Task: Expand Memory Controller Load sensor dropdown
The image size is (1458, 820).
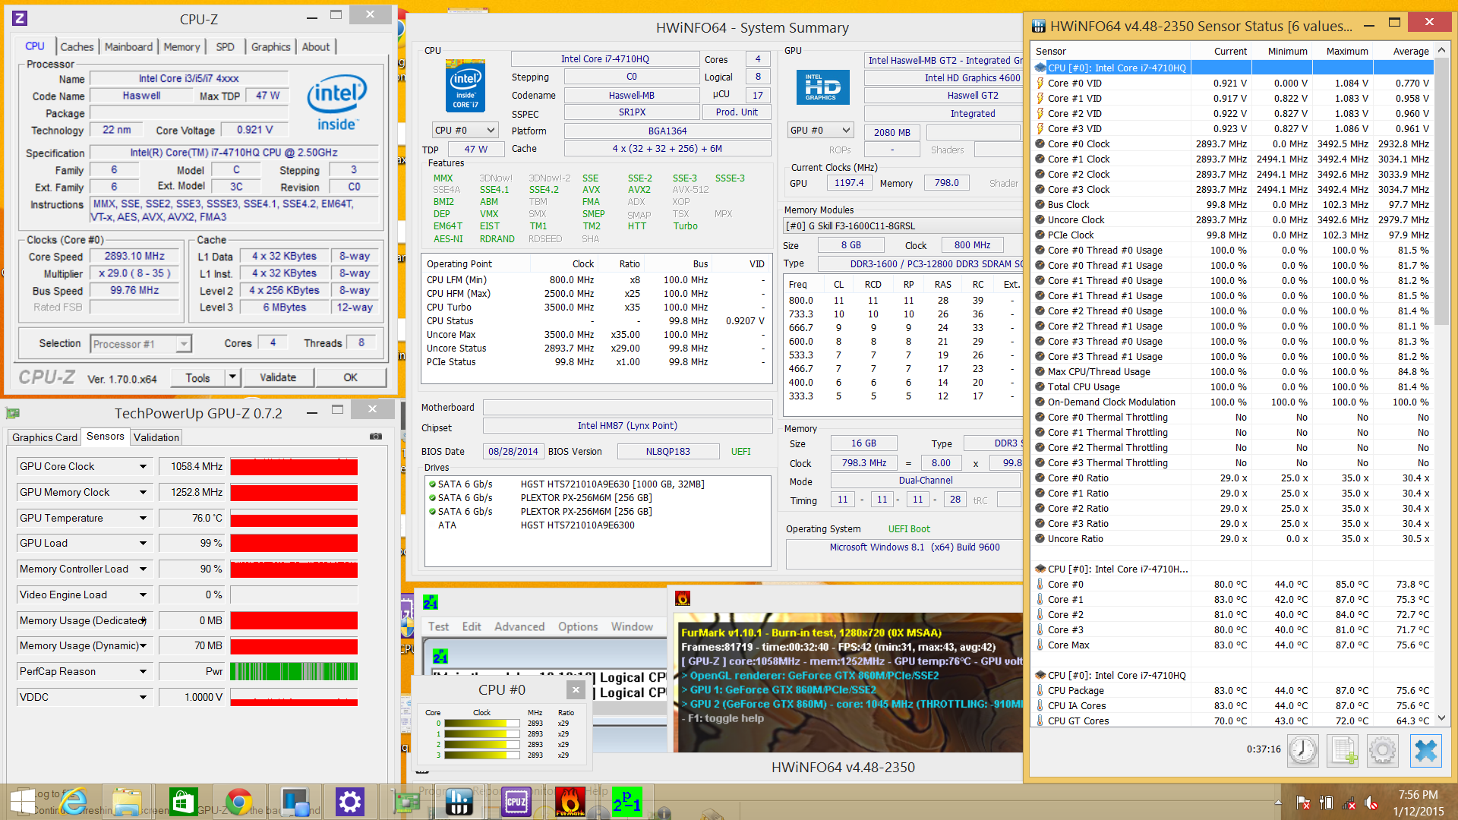Action: (143, 569)
